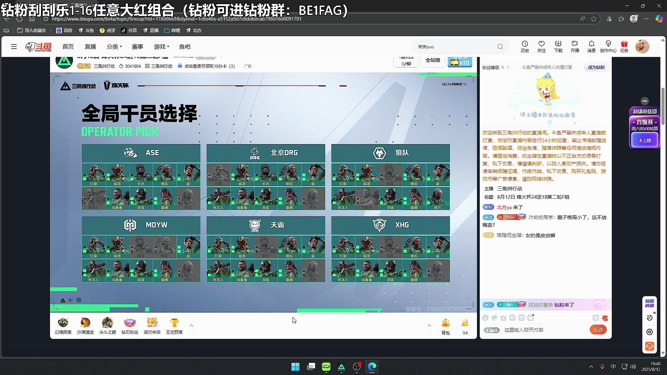
Task: Click the 成为钻粉 button
Action: 596,67
